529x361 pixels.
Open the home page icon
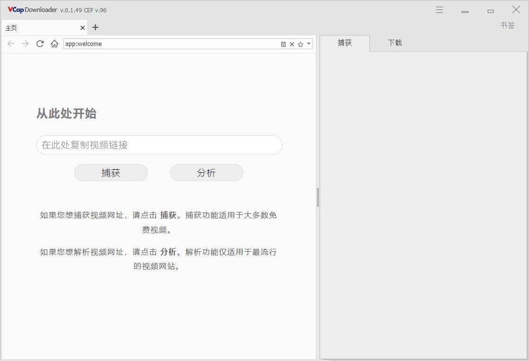54,44
